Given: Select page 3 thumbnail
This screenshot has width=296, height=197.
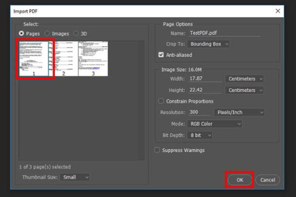Looking at the screenshot, I should (x=93, y=59).
